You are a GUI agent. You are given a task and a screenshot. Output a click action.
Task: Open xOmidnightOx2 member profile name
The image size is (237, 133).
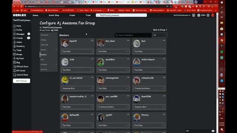pyautogui.click(x=112, y=78)
